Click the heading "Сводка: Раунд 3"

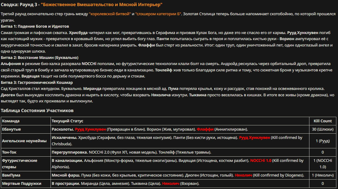tap(18, 5)
